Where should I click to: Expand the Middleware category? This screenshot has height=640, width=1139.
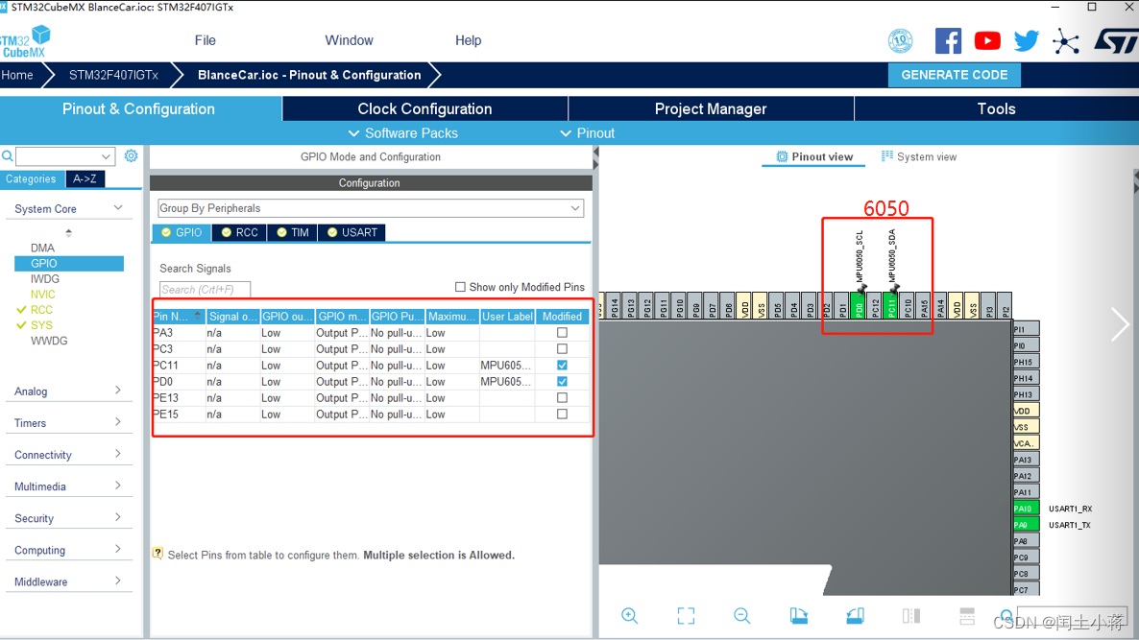68,582
